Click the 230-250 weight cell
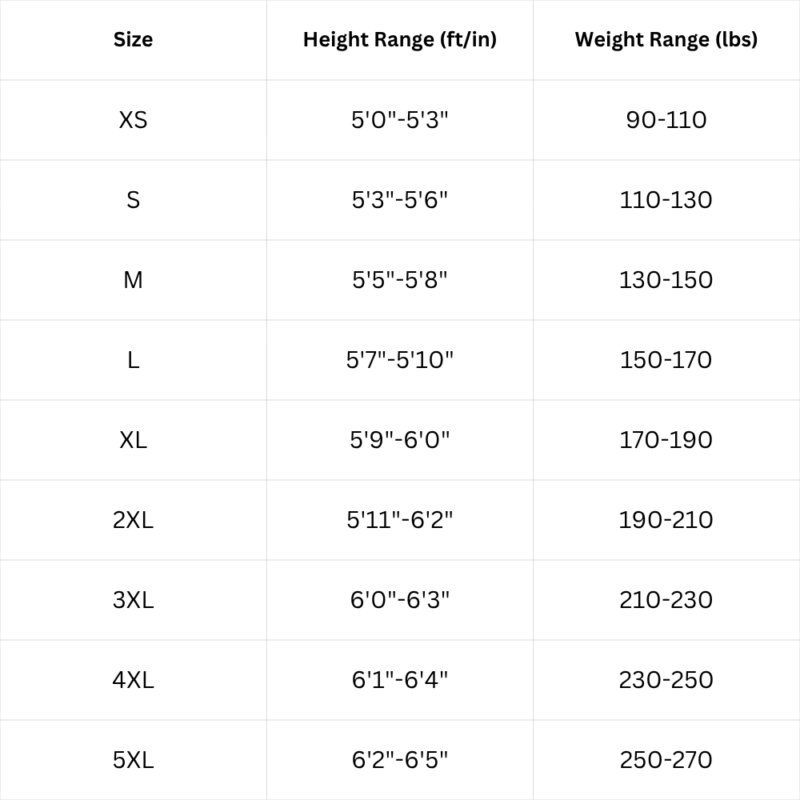 (666, 680)
